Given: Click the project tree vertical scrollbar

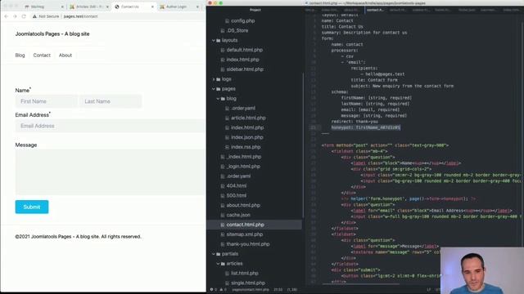Looking at the screenshot, I should [303, 145].
